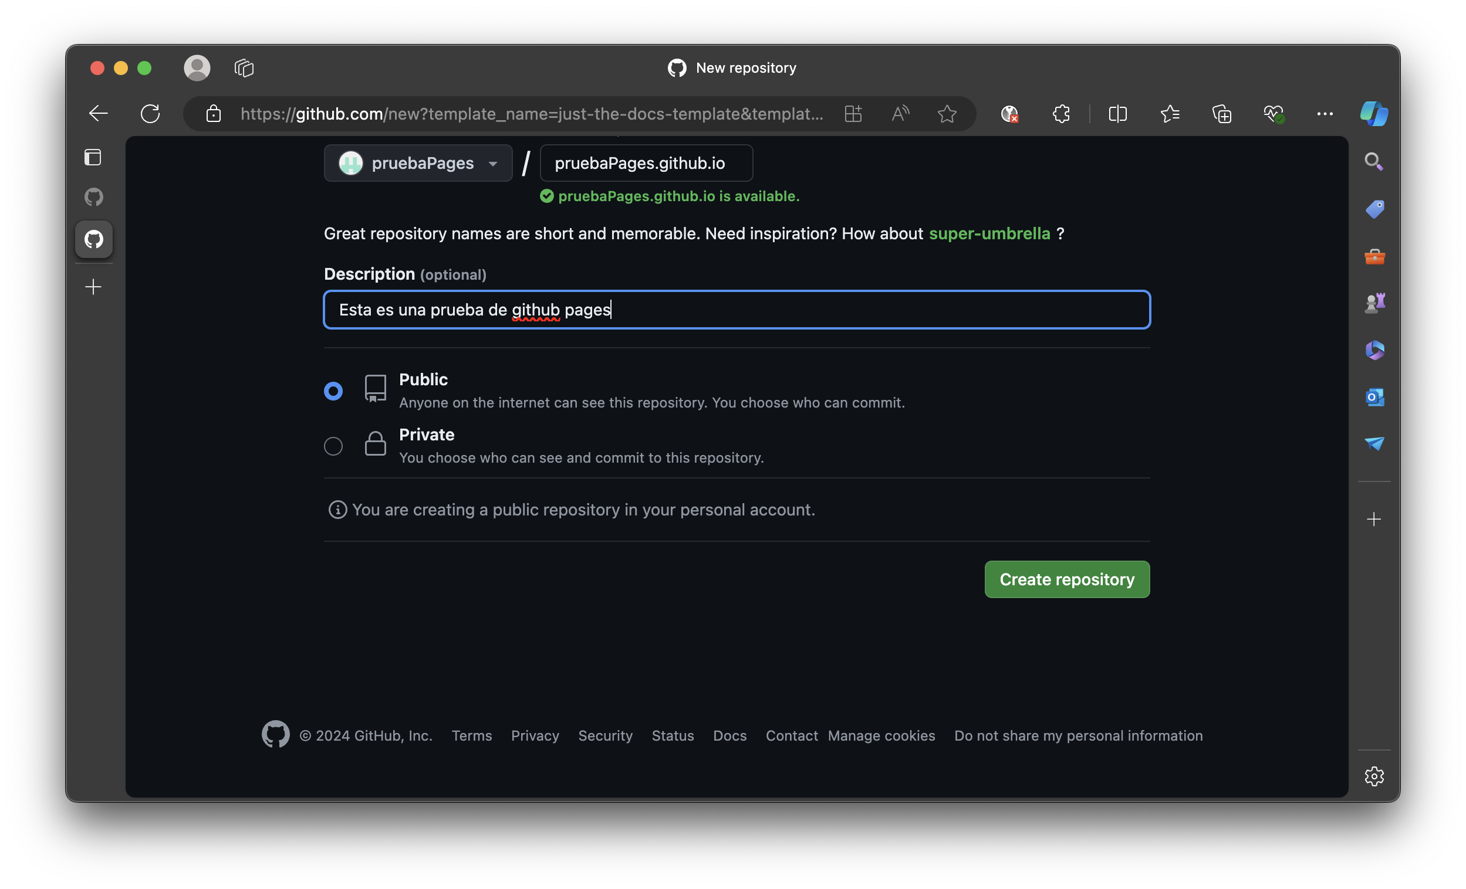The image size is (1466, 889).
Task: Open sidebar Microsoft 365 icon
Action: [1374, 350]
